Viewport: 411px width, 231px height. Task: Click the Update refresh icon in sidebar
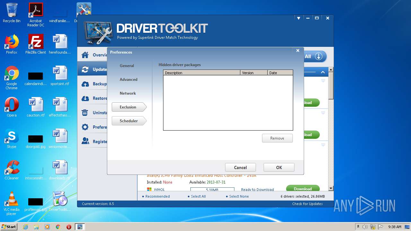[x=85, y=69]
